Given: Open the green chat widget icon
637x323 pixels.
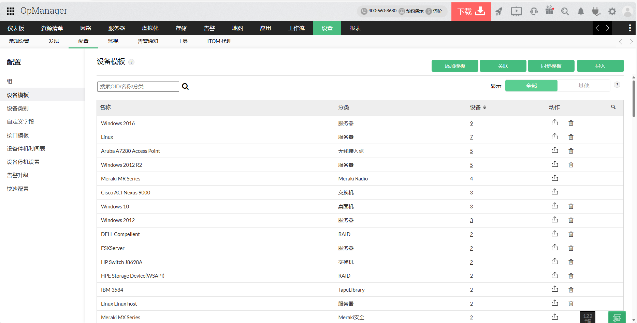Looking at the screenshot, I should (617, 317).
